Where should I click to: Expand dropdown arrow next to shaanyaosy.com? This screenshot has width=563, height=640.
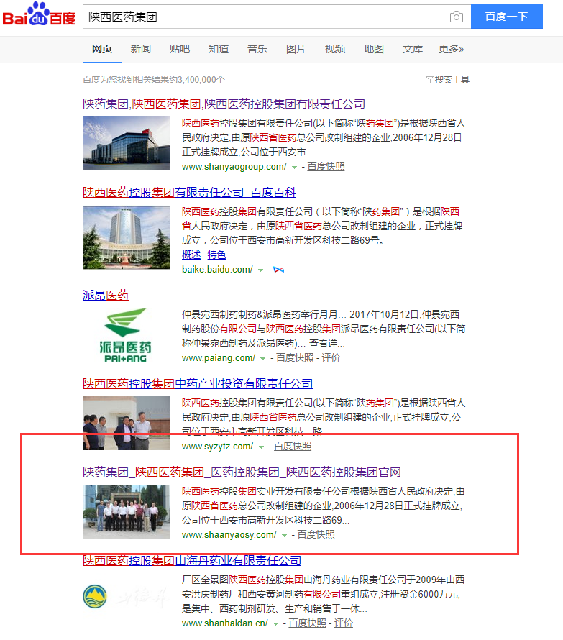(284, 535)
